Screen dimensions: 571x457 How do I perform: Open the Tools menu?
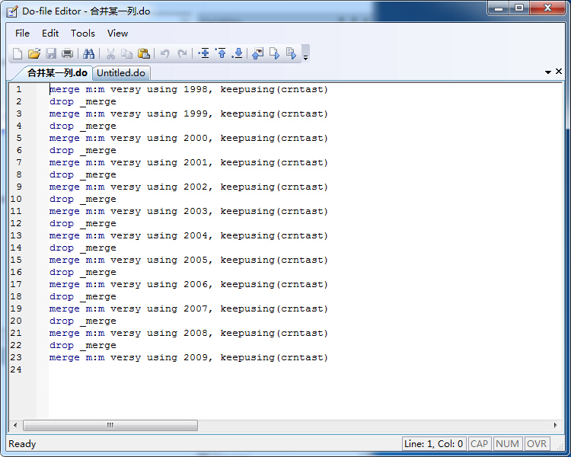click(x=83, y=34)
